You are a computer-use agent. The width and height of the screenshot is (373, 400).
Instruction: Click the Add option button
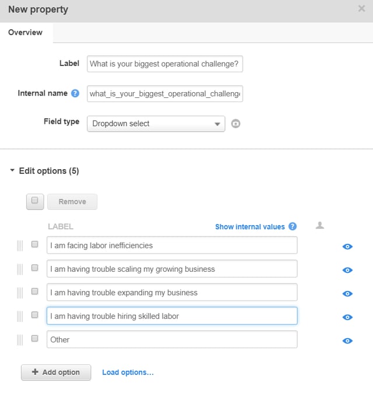tap(56, 372)
